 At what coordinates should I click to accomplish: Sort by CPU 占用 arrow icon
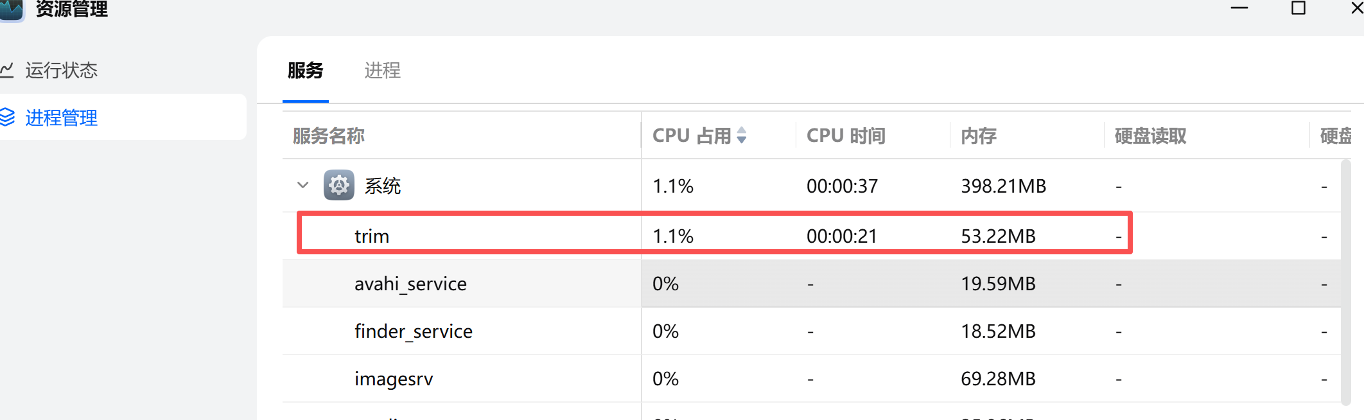(x=742, y=136)
